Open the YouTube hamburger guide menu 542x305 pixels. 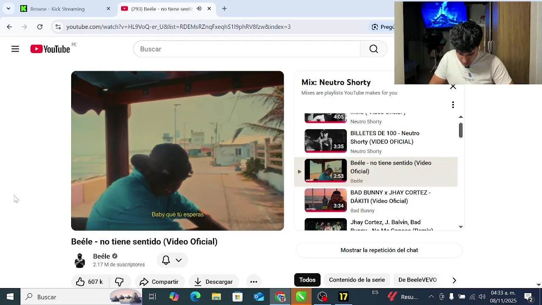tap(15, 49)
